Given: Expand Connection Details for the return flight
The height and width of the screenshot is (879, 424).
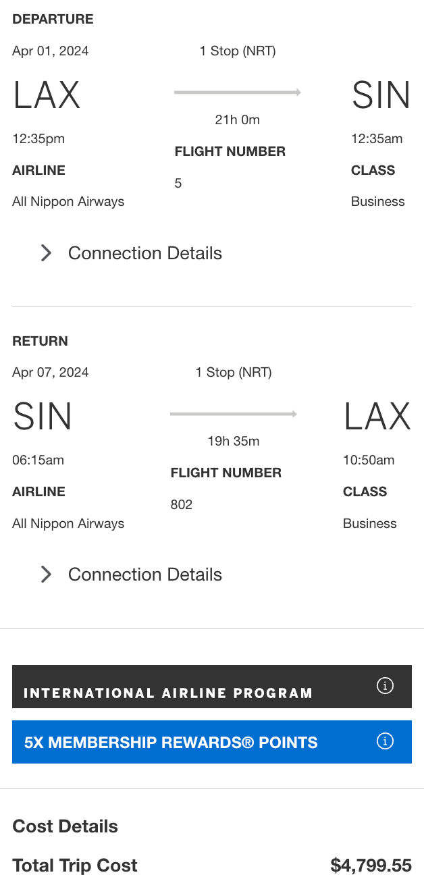Looking at the screenshot, I should pos(144,575).
